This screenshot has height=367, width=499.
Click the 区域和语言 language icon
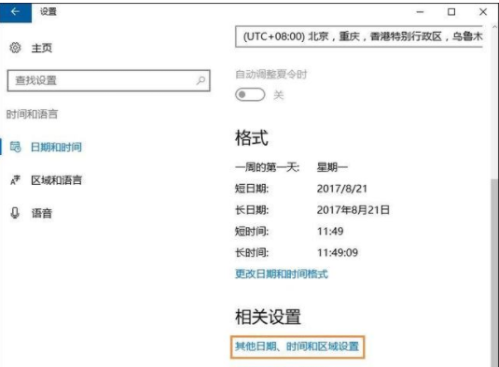point(15,180)
